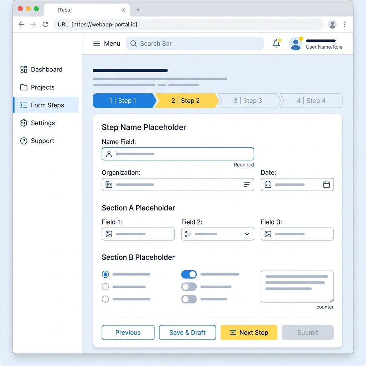Click the image icon in Field 3
This screenshot has width=366, height=366.
[x=268, y=234]
